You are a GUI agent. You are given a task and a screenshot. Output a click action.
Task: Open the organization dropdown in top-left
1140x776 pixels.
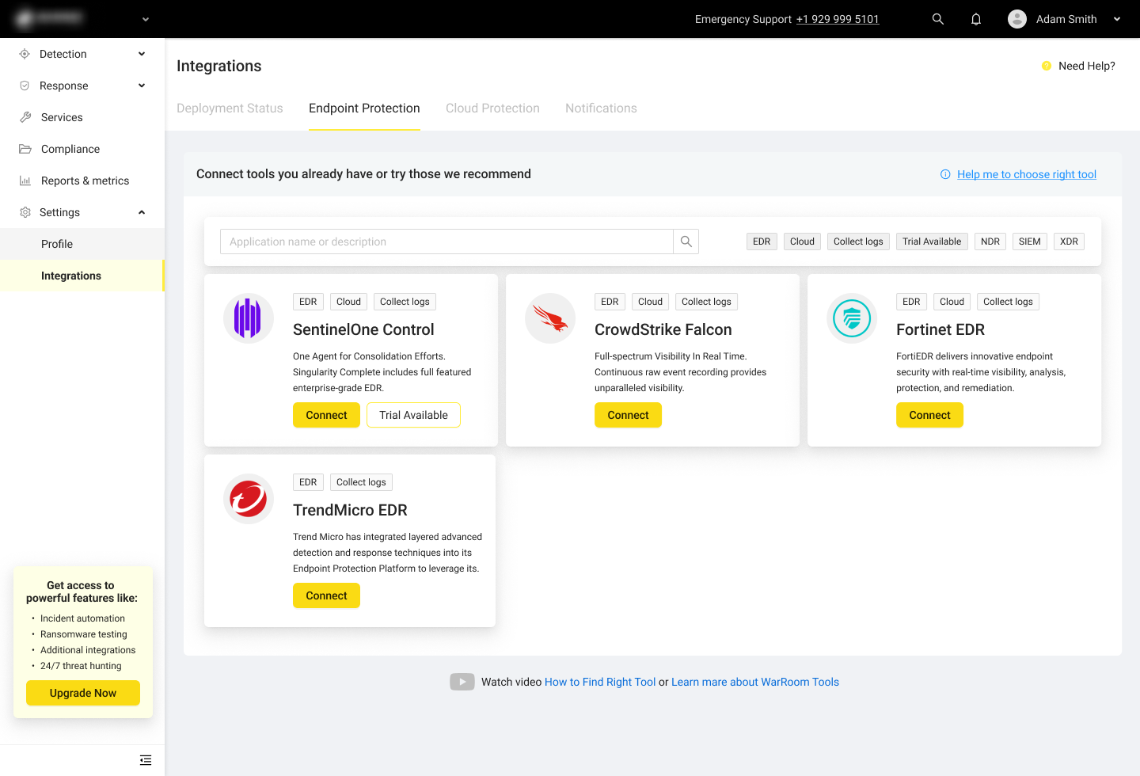point(146,19)
